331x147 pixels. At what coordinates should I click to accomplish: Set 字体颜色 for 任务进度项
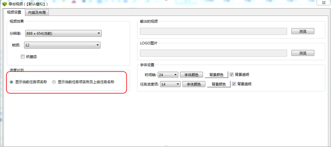coord(194,84)
